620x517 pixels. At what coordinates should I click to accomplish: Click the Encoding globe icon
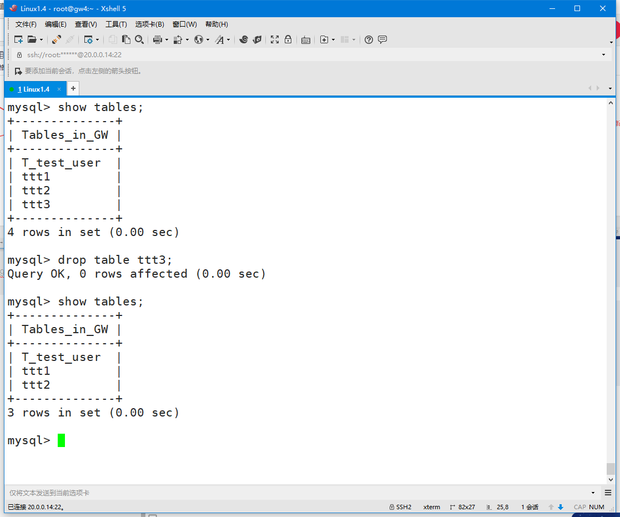coord(199,39)
